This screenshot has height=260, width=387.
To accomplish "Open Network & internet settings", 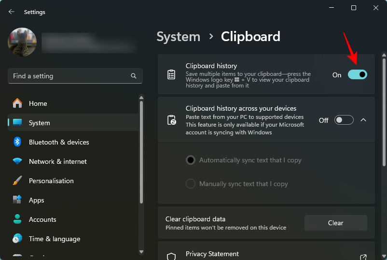I will [x=73, y=161].
